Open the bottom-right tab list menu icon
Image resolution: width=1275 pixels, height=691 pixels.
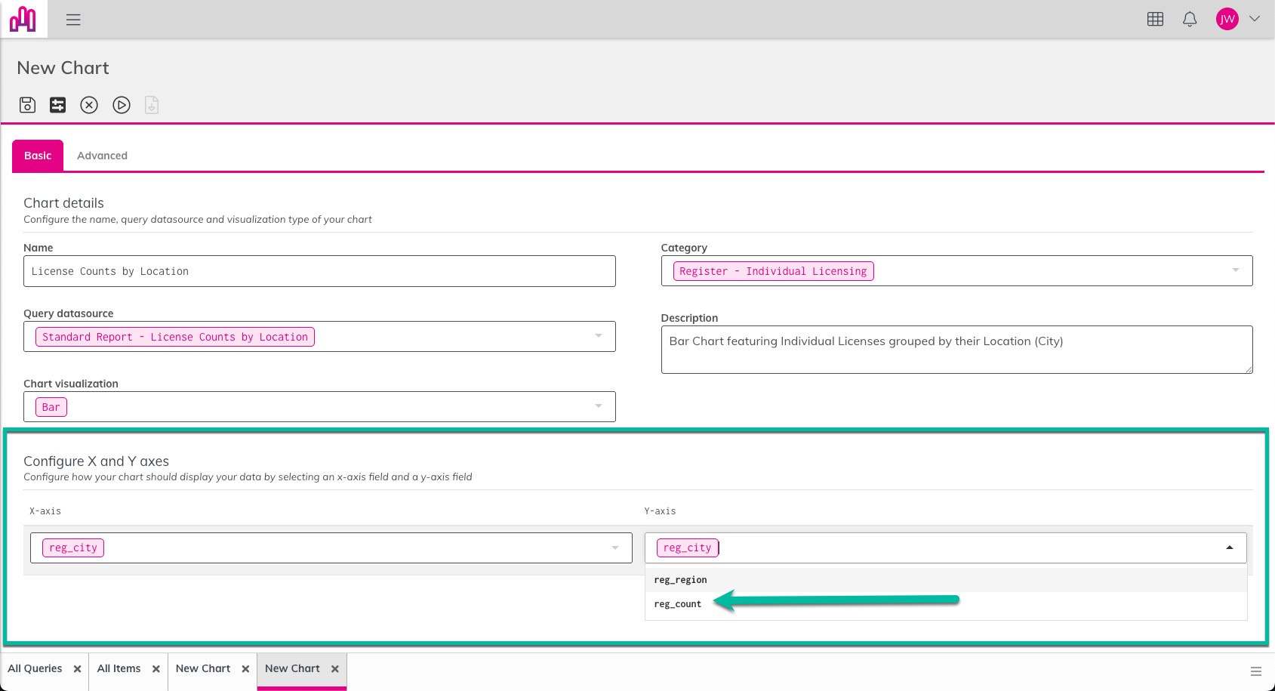pos(1256,671)
